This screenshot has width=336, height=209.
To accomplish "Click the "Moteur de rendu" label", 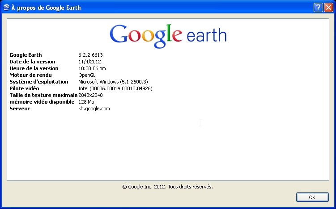I will tap(31, 75).
